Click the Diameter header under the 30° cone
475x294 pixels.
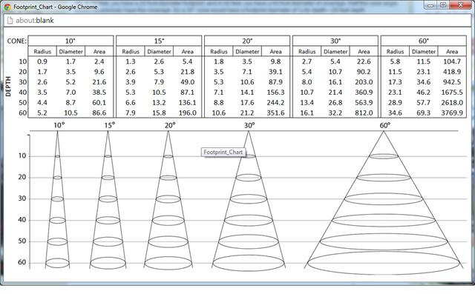click(x=335, y=51)
